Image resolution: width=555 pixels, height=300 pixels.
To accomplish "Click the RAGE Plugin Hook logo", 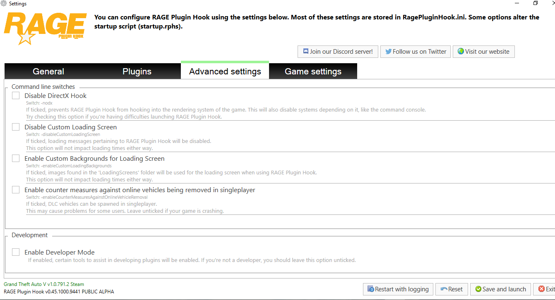I will pos(45,28).
